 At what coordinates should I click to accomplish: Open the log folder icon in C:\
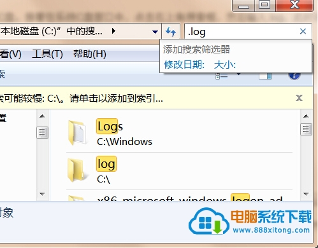coord(78,170)
